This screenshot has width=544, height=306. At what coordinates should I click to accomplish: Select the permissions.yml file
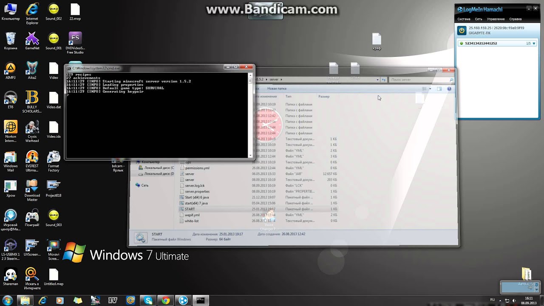pos(197,168)
